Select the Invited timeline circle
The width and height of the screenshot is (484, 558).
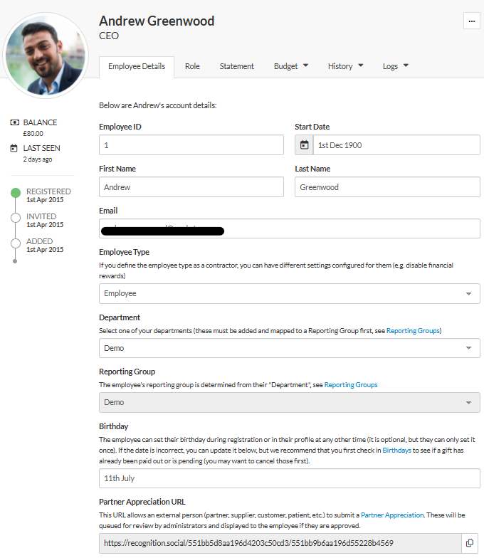coord(16,217)
